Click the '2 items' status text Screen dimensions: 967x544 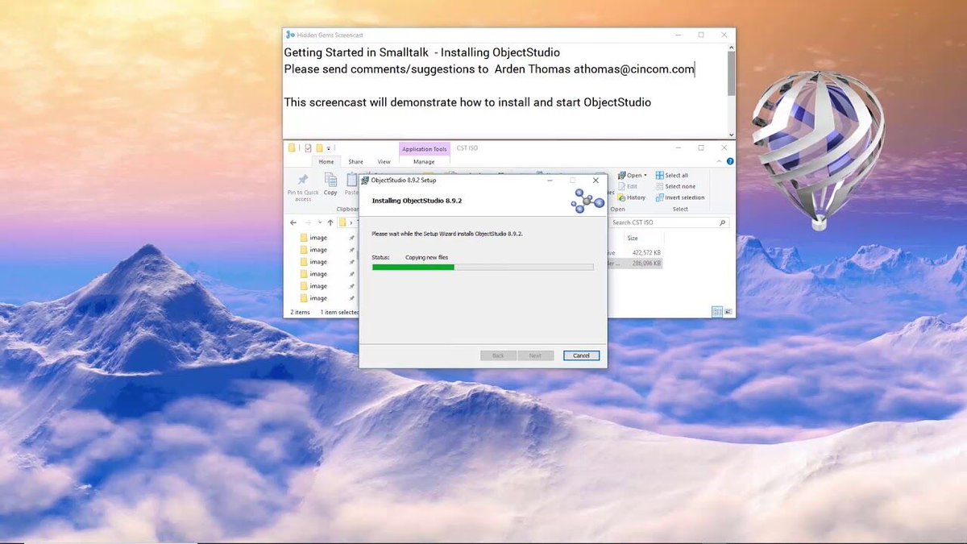(x=300, y=312)
